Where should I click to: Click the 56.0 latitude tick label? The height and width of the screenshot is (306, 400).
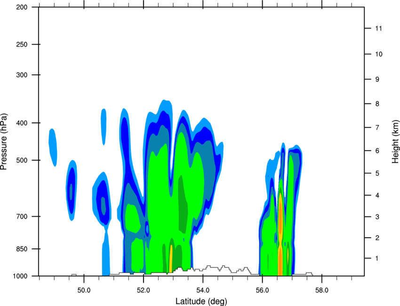(x=262, y=290)
